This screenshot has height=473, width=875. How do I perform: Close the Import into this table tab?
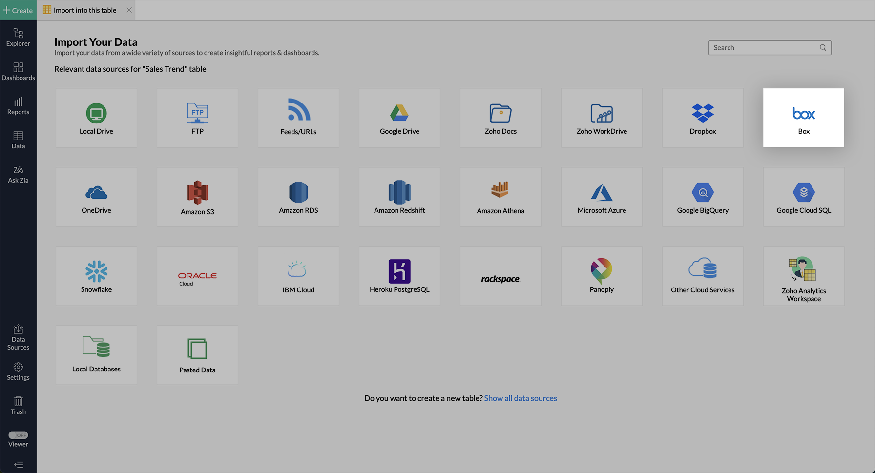coord(129,10)
